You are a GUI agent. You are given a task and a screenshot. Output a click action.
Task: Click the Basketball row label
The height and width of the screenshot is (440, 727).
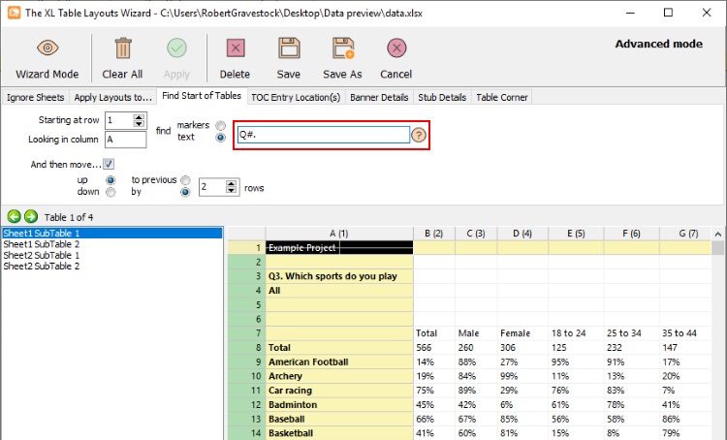pos(339,433)
